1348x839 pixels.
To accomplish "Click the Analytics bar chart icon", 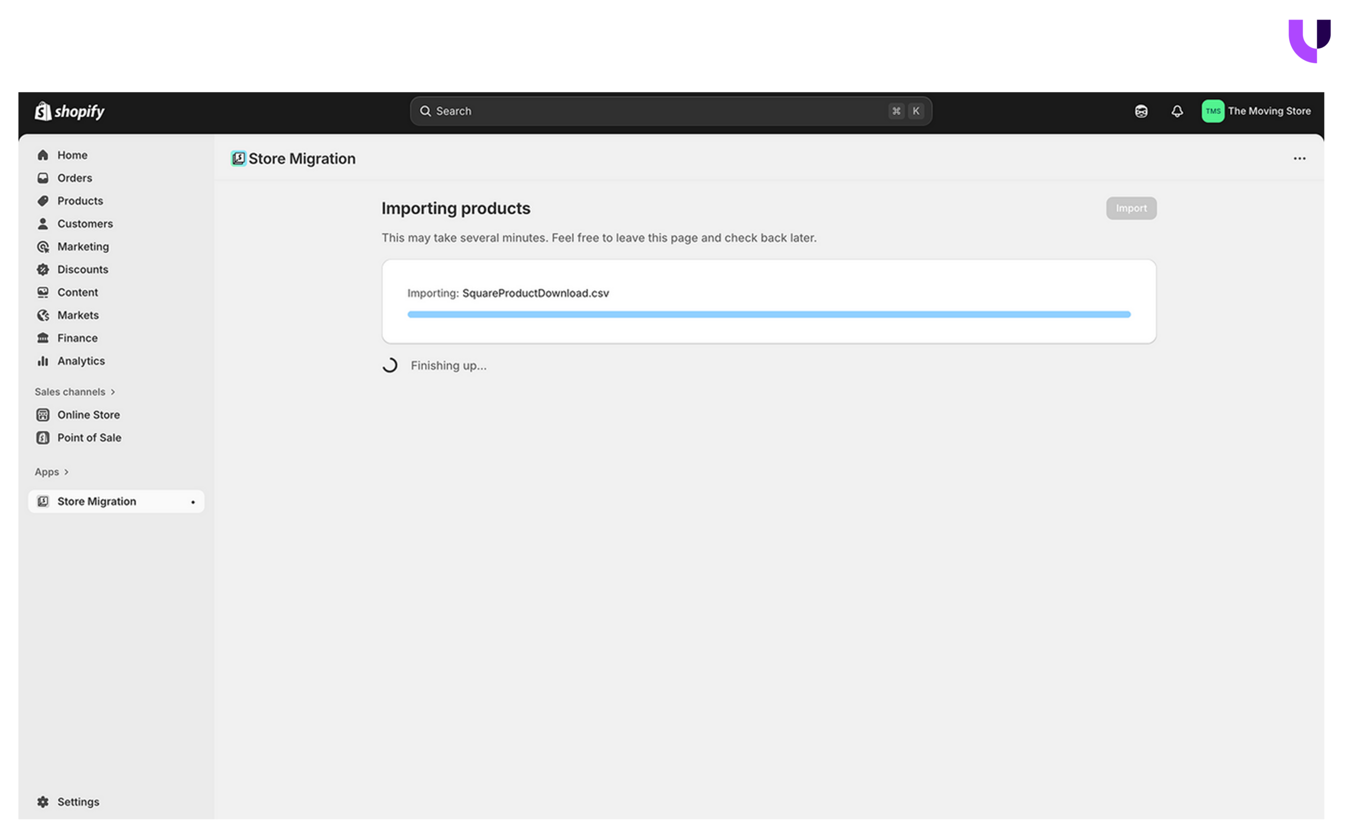I will coord(43,361).
